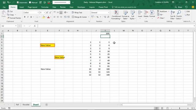The width and height of the screenshot is (196, 110).
Task: Apply Underline formatting
Action: tap(31, 17)
